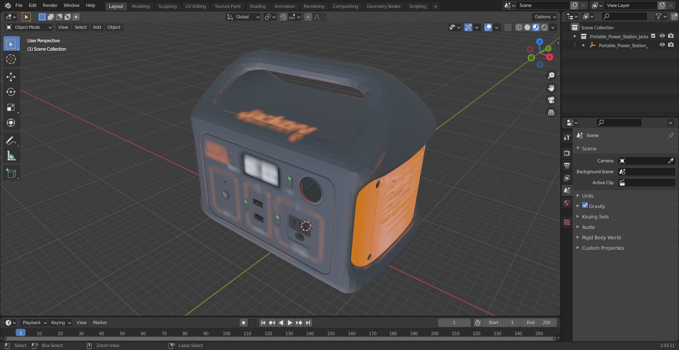Toggle viewport gizmos

[468, 27]
